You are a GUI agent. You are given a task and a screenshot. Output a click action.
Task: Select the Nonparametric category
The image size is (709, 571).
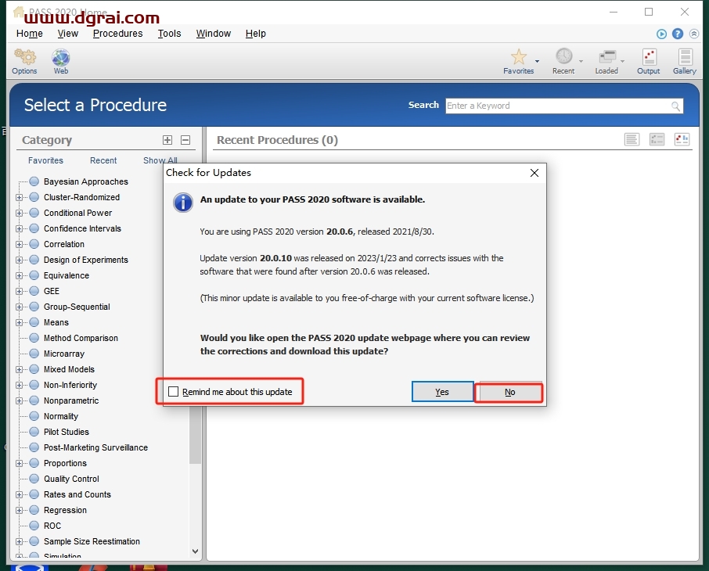point(71,401)
